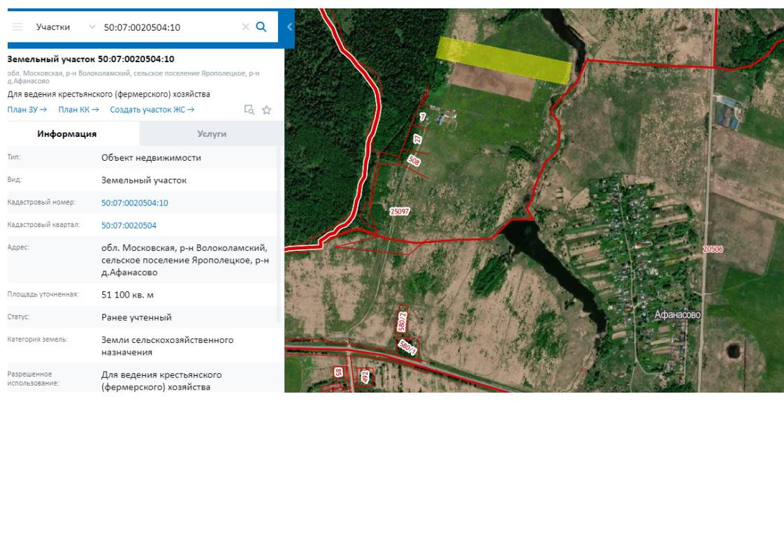The height and width of the screenshot is (554, 784).
Task: Run search with magnifier icon
Action: (x=261, y=27)
